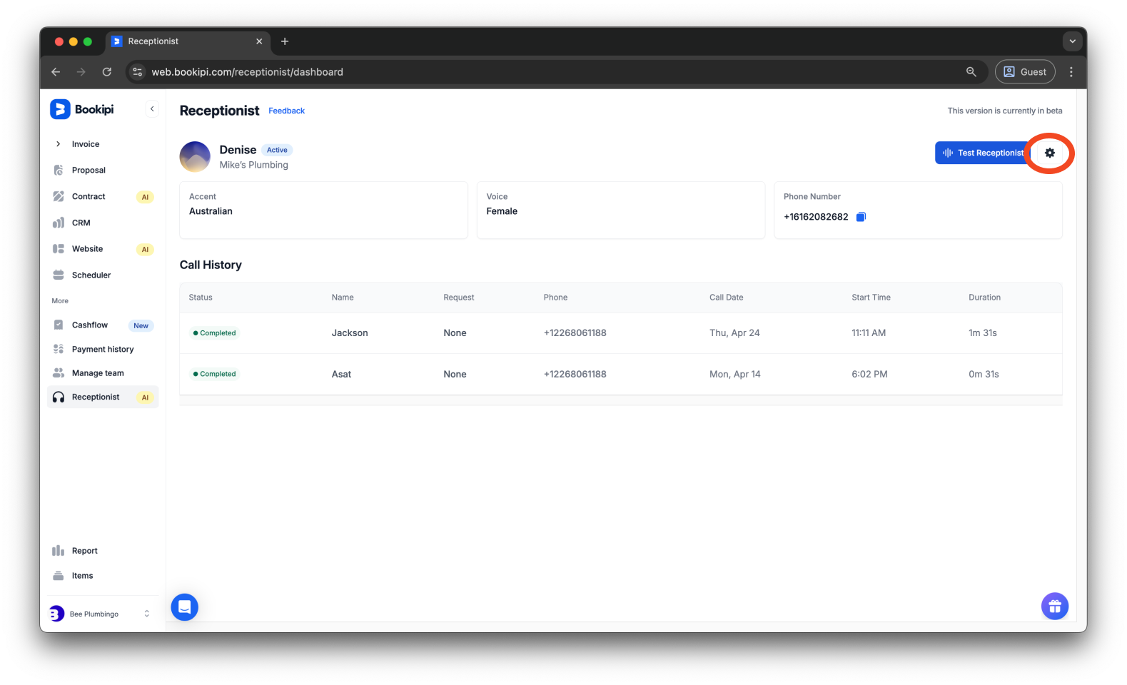
Task: Click the Receptionist headset icon
Action: pos(59,397)
